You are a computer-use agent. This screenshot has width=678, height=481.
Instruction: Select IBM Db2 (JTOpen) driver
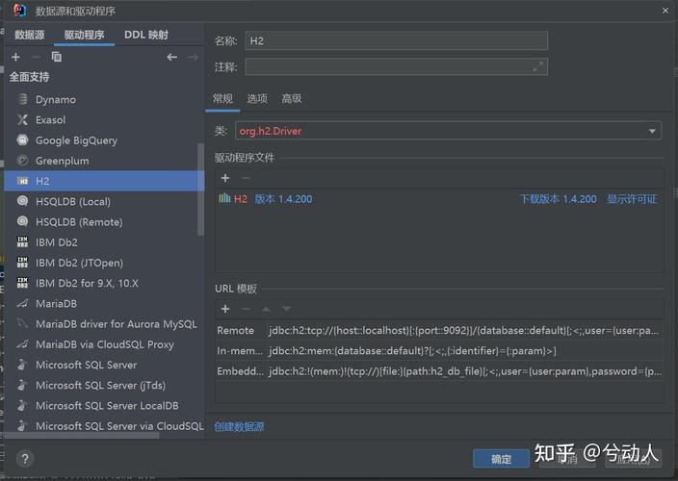104,263
